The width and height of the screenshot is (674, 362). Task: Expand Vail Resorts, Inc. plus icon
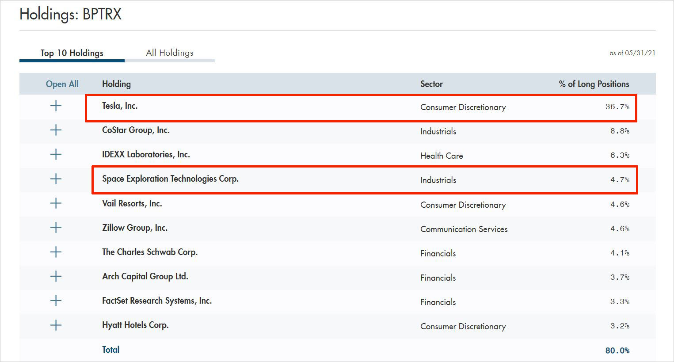coord(56,203)
